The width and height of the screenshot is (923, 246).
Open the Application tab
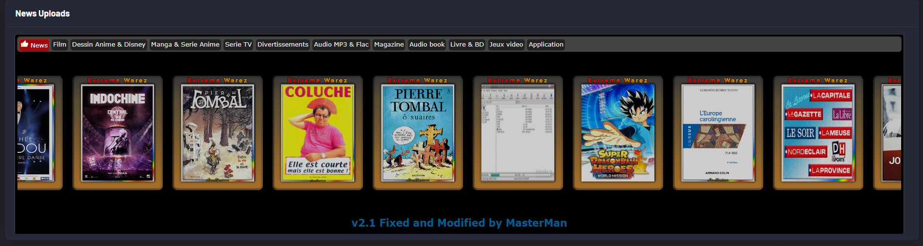click(x=546, y=45)
